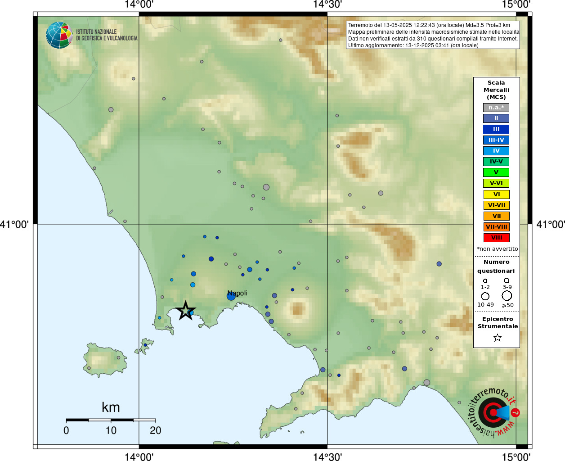The height and width of the screenshot is (461, 565).
Task: Click the Napoli city label
Action: pyautogui.click(x=237, y=293)
